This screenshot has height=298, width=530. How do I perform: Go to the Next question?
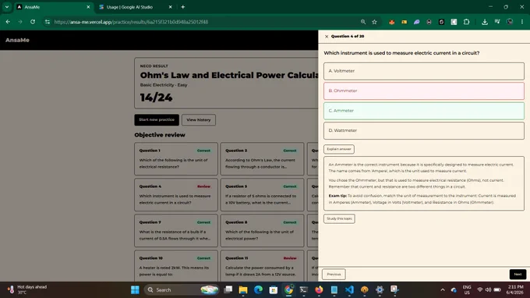click(518, 275)
